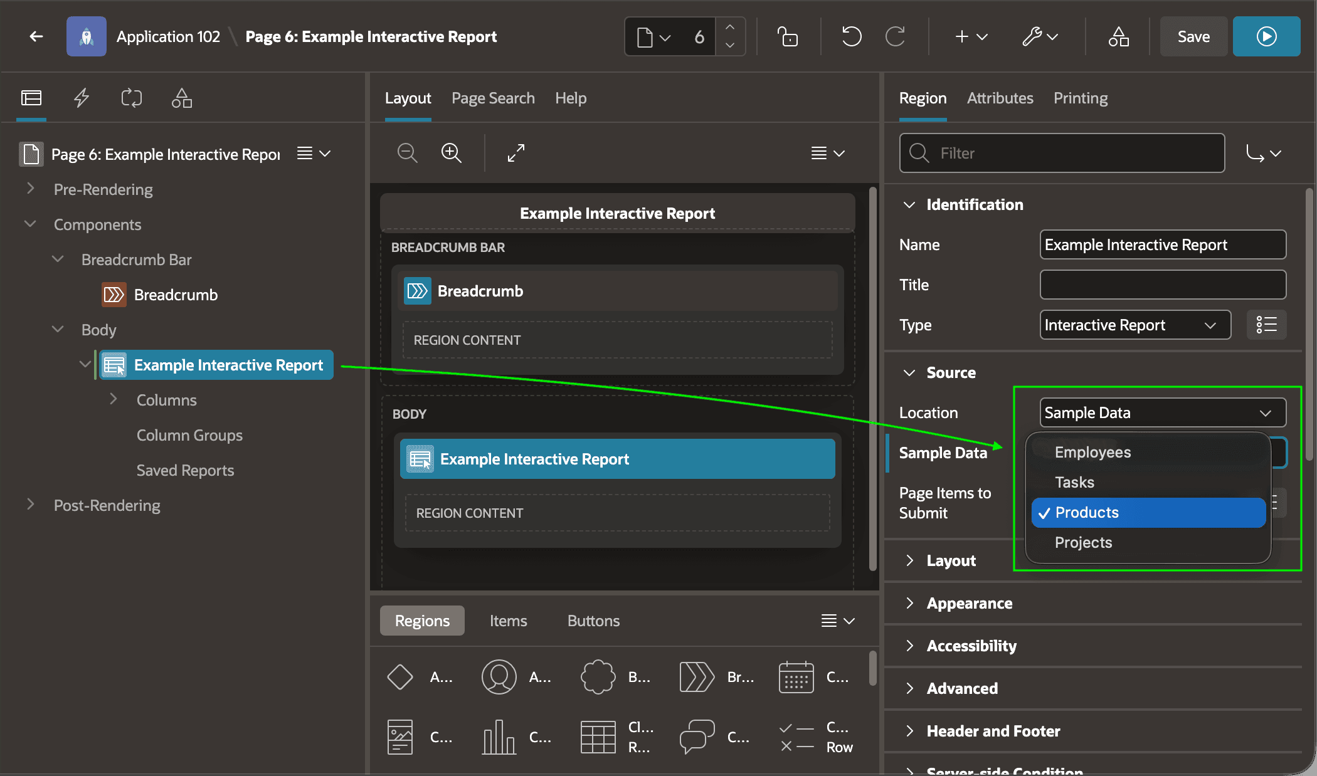Viewport: 1317px width, 776px height.
Task: Click the property Filter search field
Action: (x=1062, y=153)
